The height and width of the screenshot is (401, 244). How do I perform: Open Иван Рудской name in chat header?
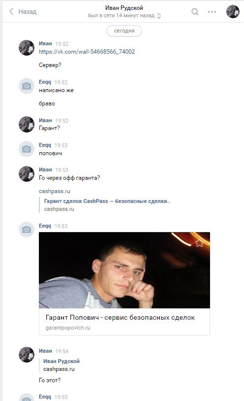click(x=124, y=8)
